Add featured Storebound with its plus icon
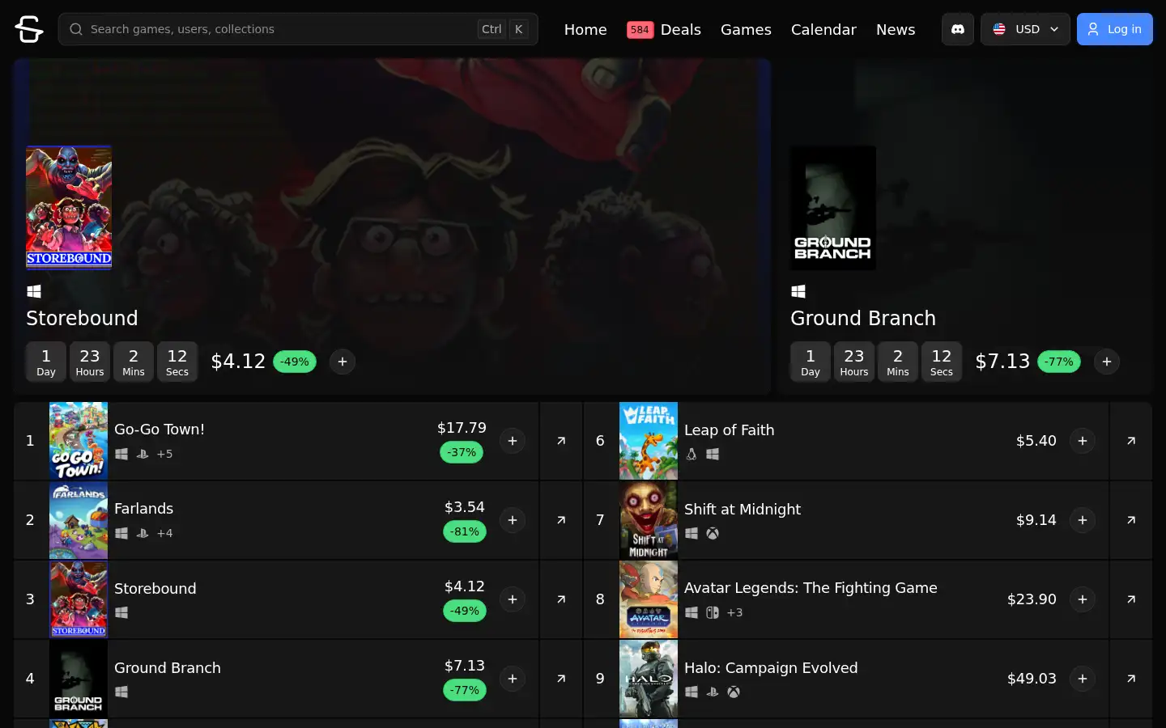The width and height of the screenshot is (1166, 728). 343,362
